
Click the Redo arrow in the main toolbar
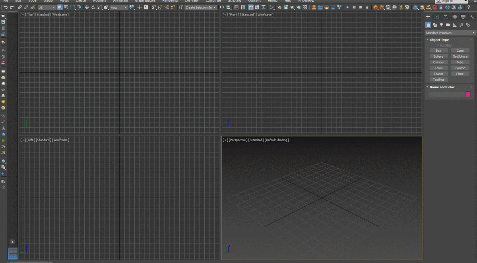[x=12, y=7]
